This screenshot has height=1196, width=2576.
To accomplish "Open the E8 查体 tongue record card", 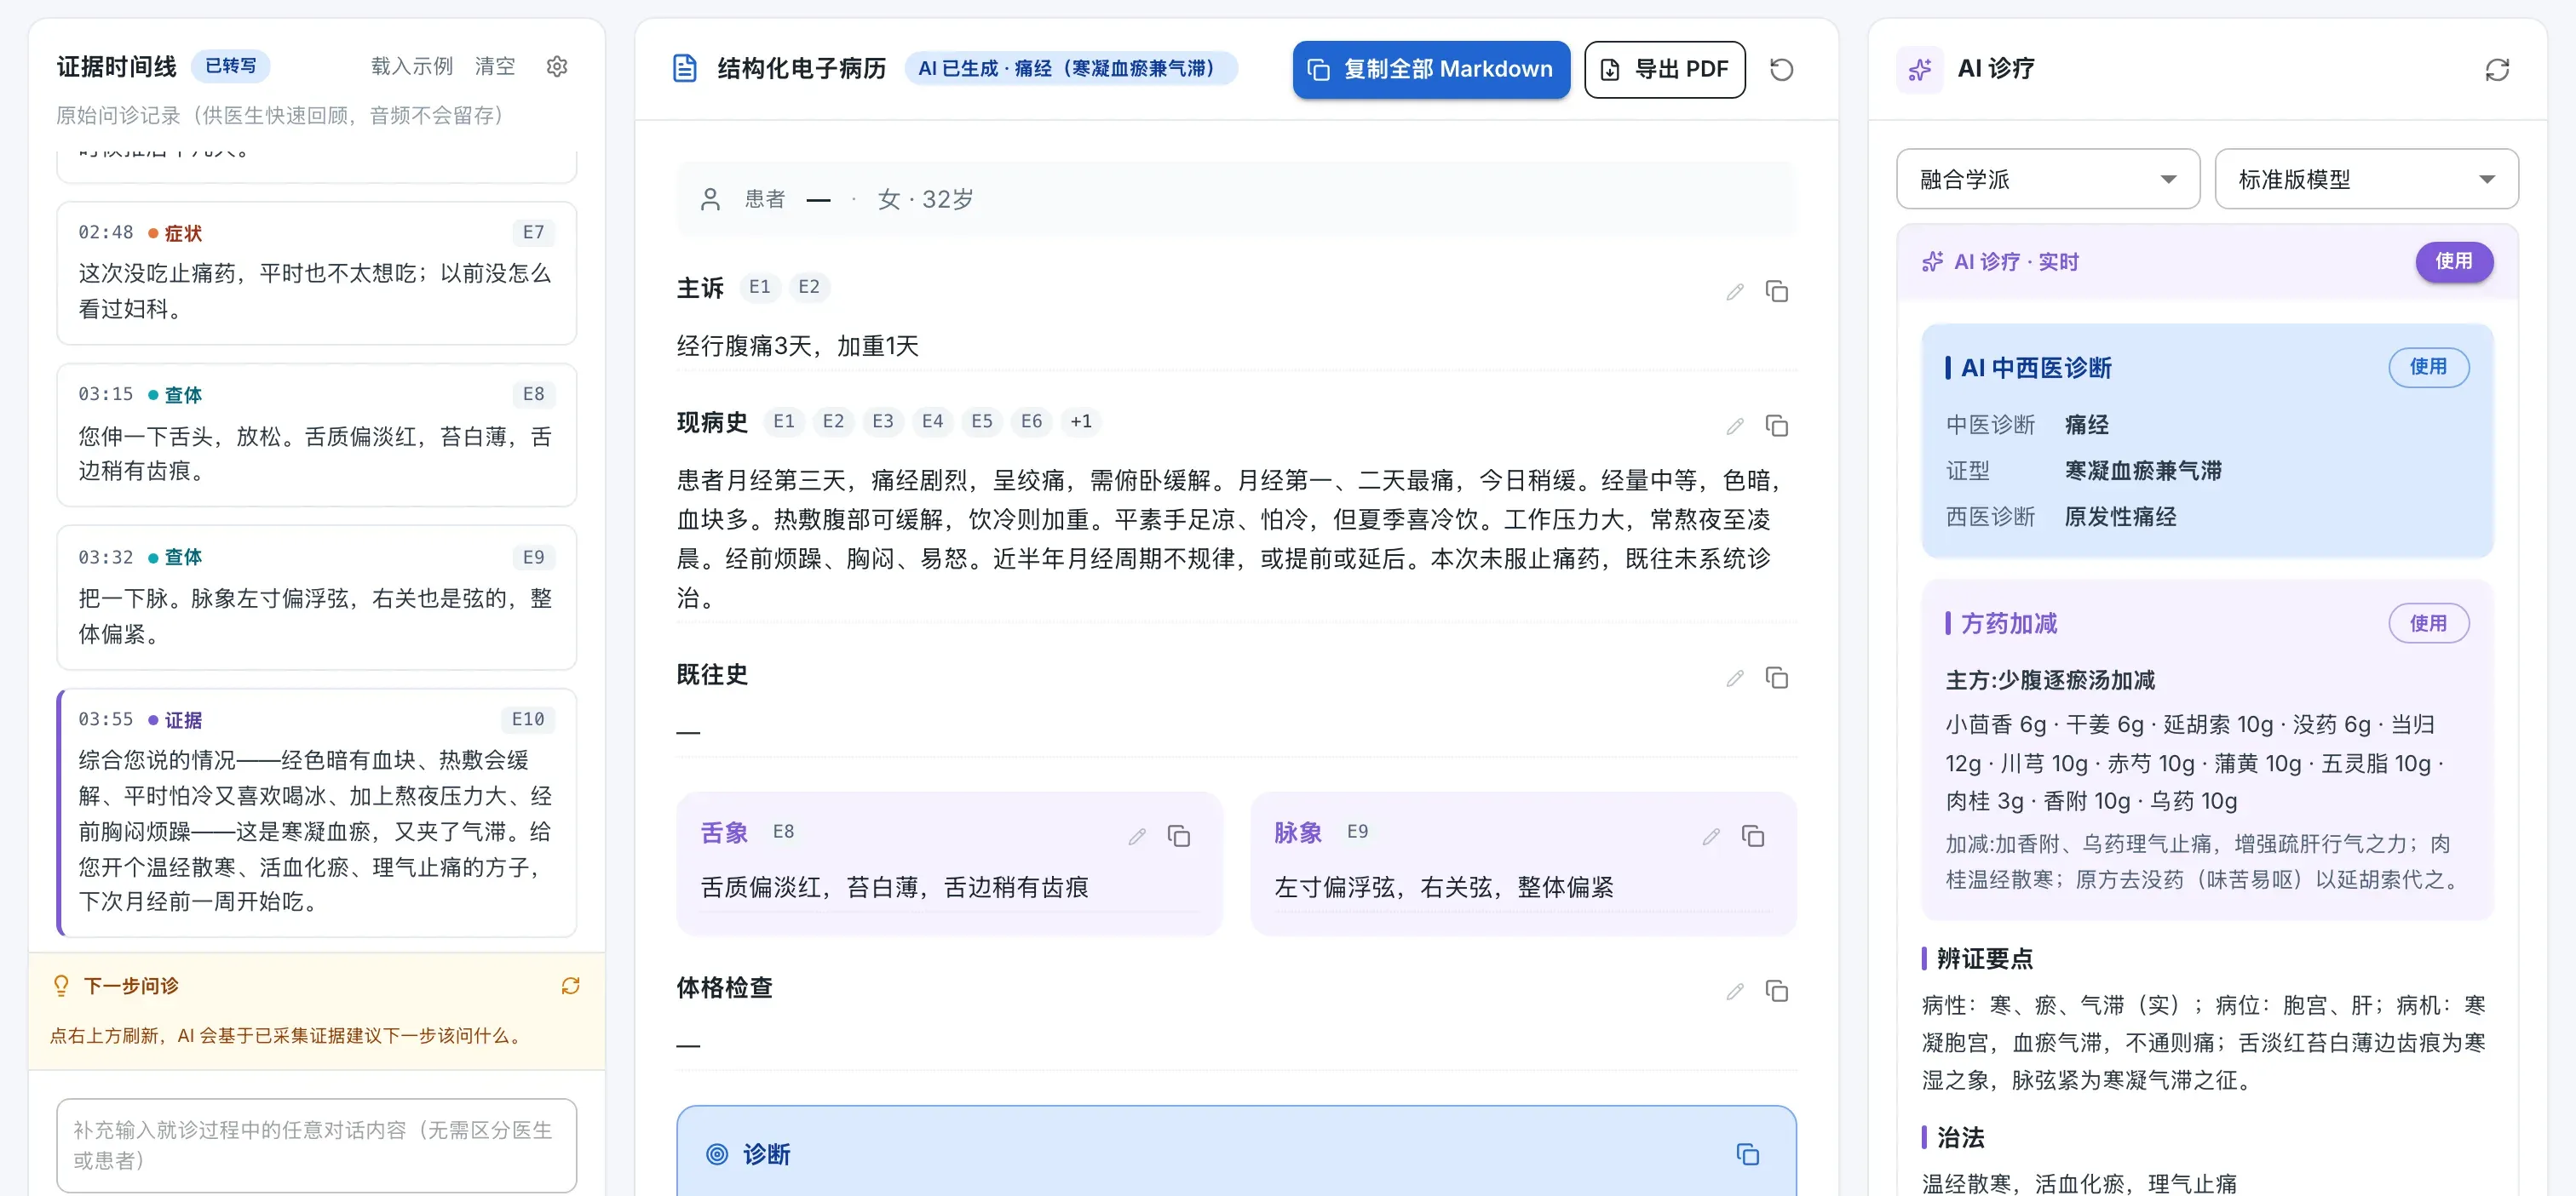I will [316, 435].
